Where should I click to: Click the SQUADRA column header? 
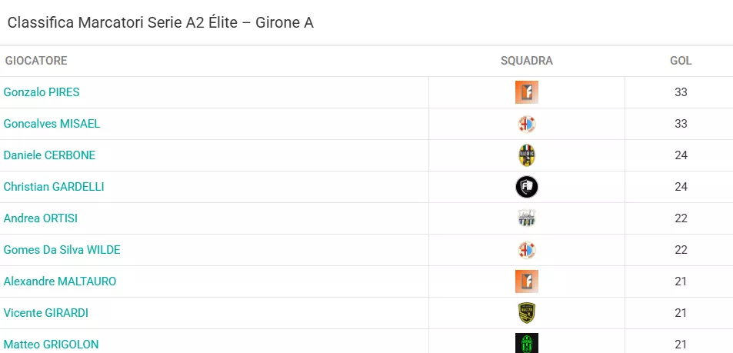[526, 61]
